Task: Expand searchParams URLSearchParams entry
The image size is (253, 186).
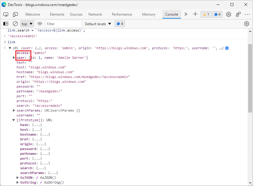Action: [x=14, y=110]
